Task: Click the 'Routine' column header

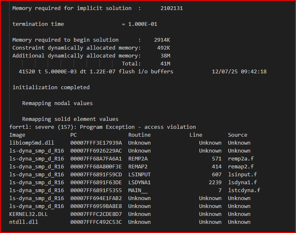Action: pyautogui.click(x=139, y=135)
